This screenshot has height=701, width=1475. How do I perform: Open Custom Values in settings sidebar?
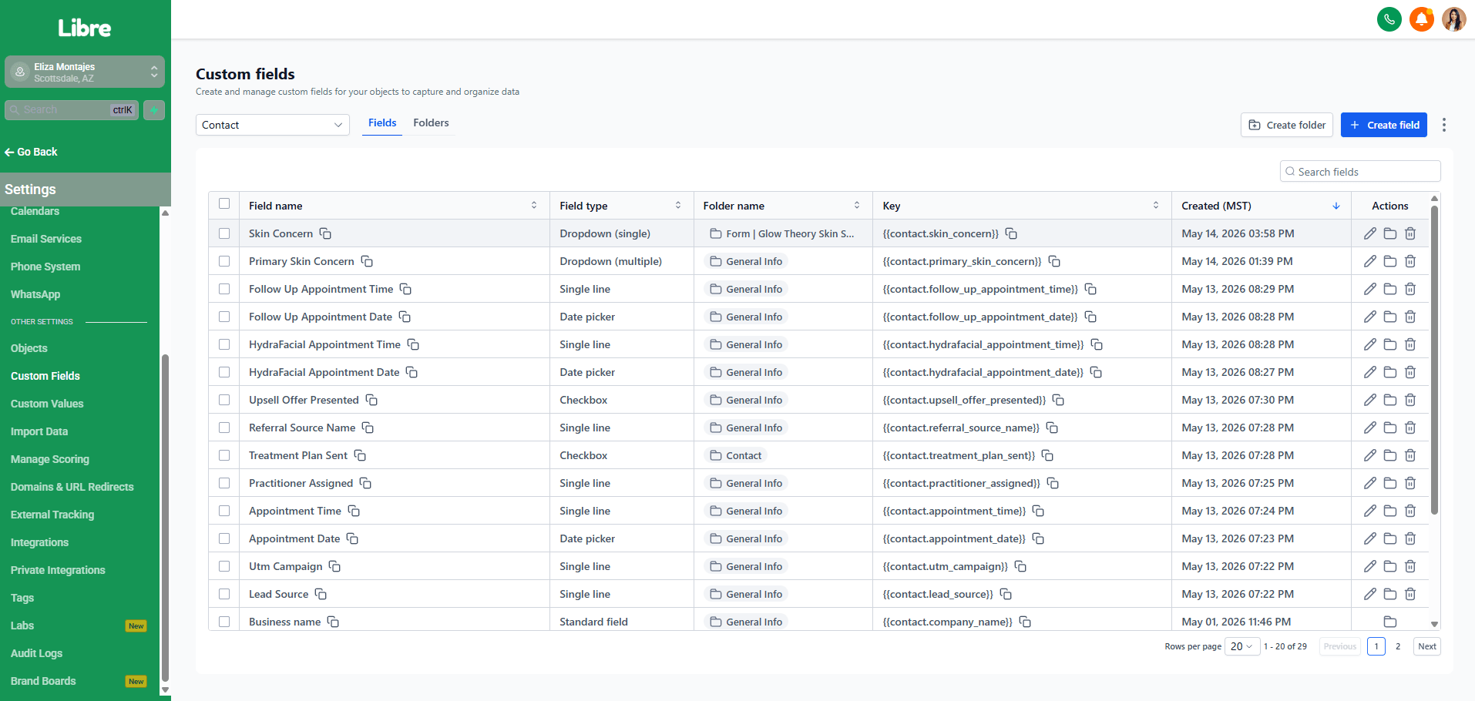(47, 404)
